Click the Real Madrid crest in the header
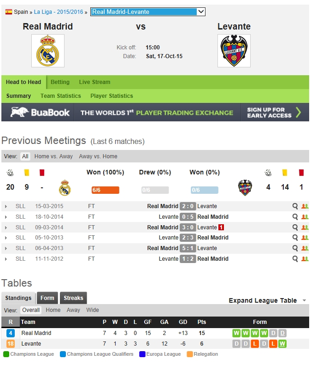This screenshot has height=371, width=311. tap(48, 51)
